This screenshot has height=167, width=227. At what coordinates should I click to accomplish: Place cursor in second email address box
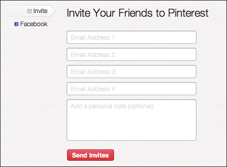pyautogui.click(x=132, y=55)
